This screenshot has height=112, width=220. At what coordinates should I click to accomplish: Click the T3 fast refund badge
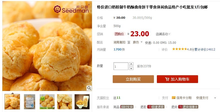click(x=156, y=107)
